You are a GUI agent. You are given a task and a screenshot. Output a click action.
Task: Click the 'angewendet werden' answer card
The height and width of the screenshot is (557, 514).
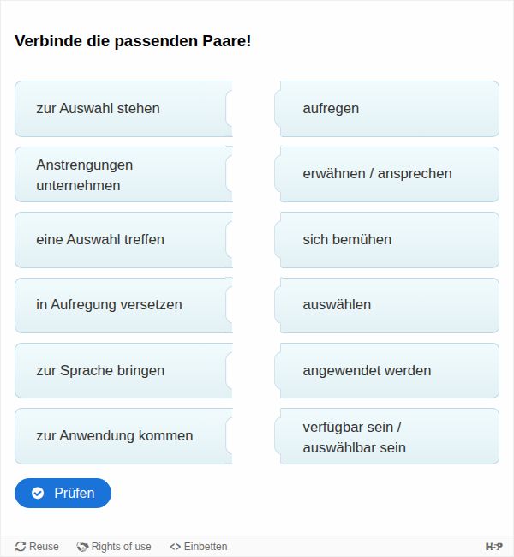point(389,371)
